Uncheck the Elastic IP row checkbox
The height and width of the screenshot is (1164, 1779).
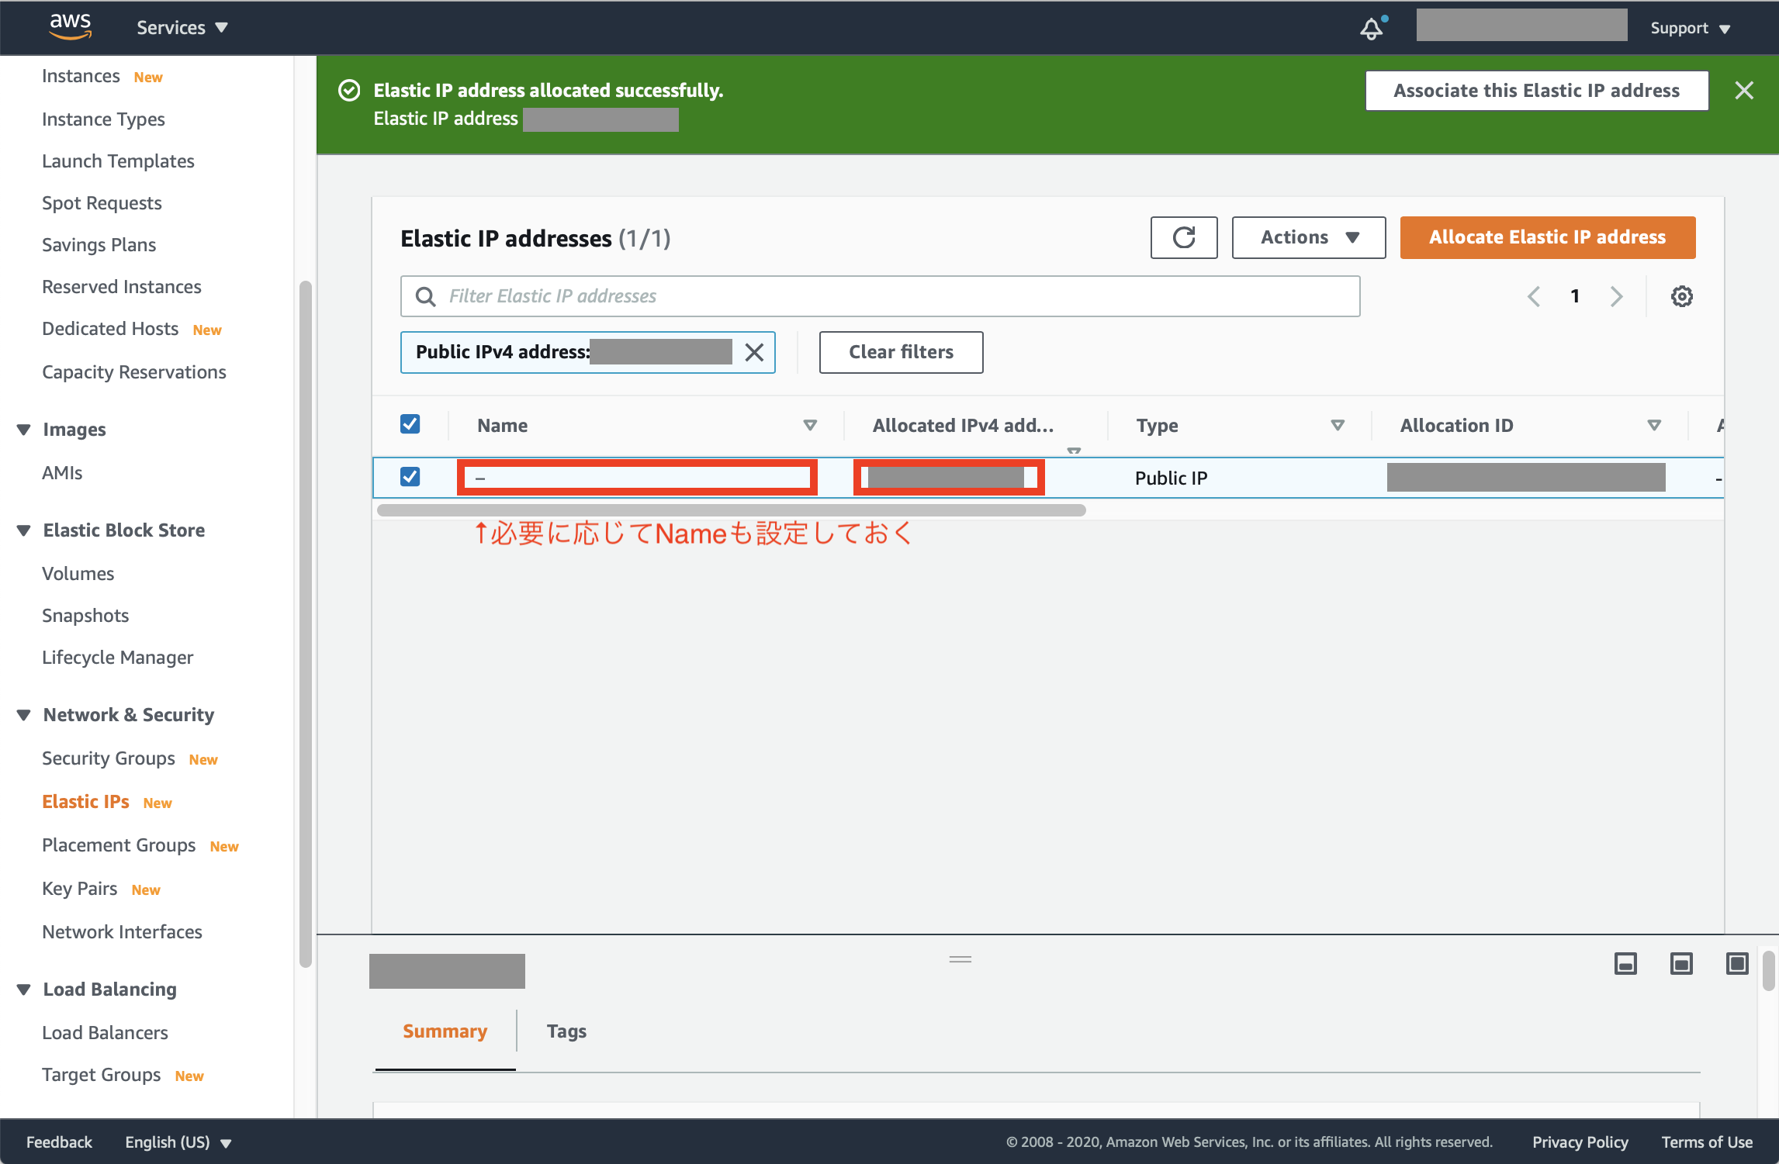point(410,476)
